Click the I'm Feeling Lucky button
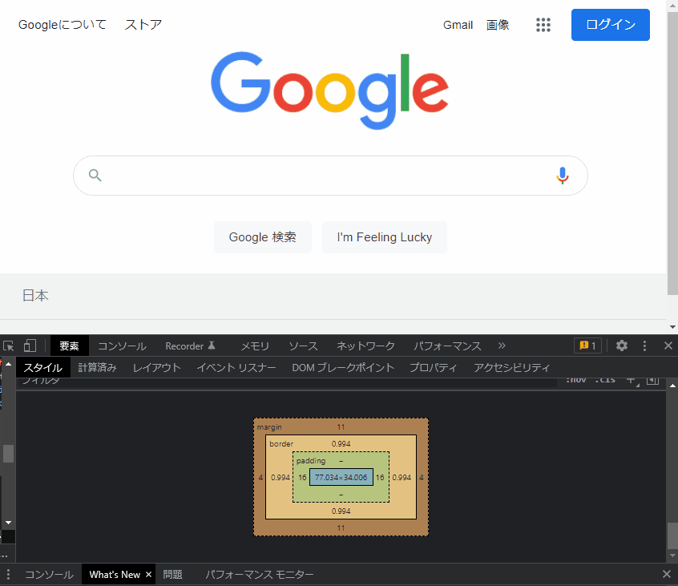Viewport: 678px width, 586px height. pos(385,237)
